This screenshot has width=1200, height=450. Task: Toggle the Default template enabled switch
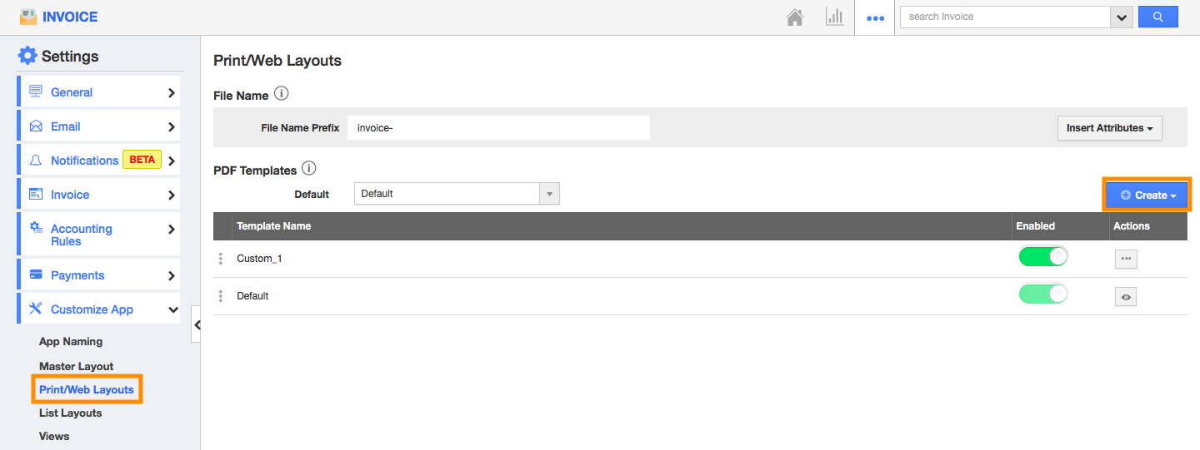point(1043,294)
